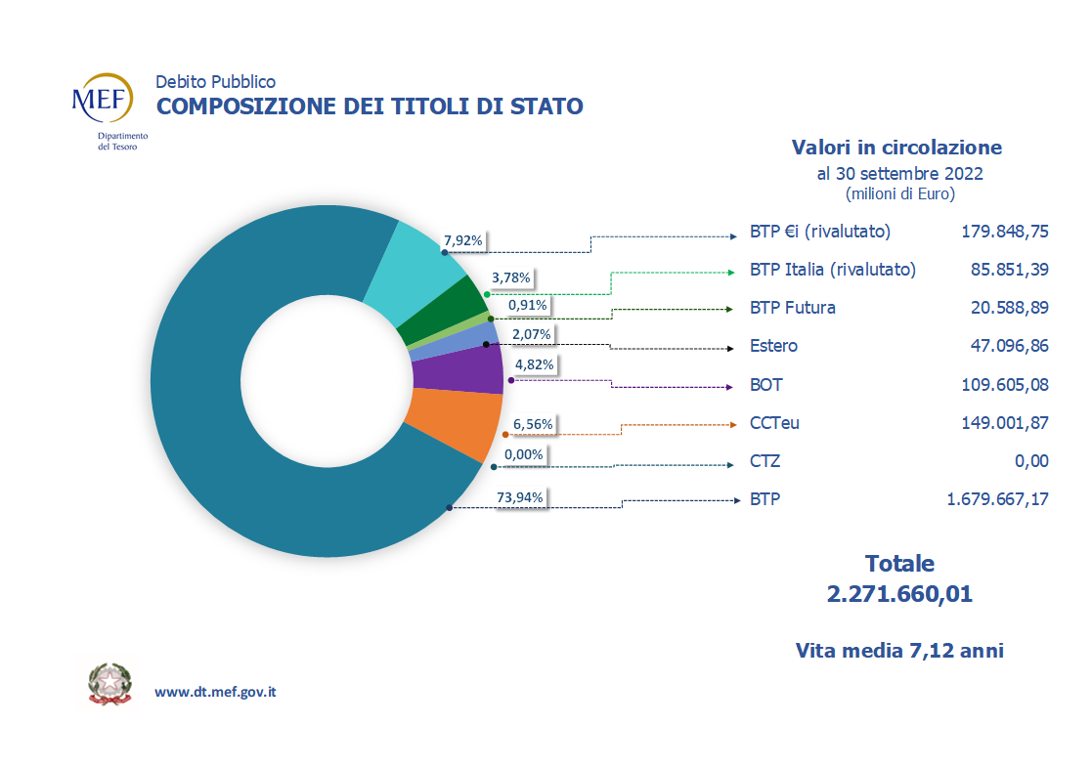
Task: Click the 4,82% percentage label
Action: [x=534, y=364]
